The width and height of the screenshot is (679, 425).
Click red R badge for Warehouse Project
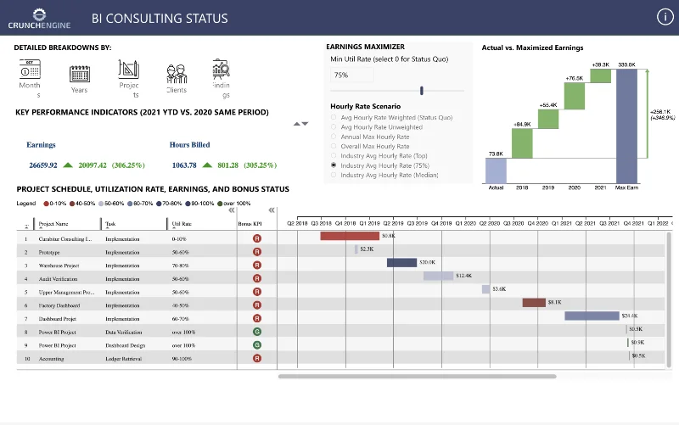[257, 266]
